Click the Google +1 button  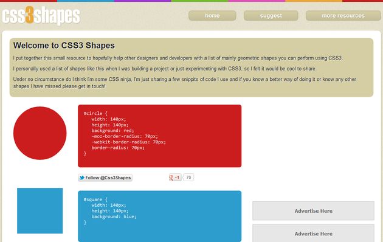click(x=175, y=178)
